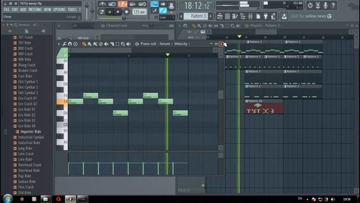The height and width of the screenshot is (203, 360).
Task: Click the 125.000 tempo field
Action: coord(139,12)
